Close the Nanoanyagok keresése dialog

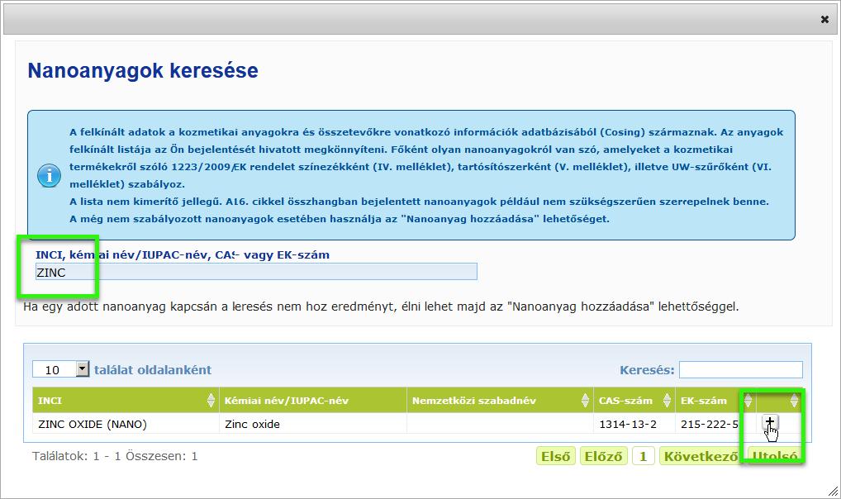824,19
